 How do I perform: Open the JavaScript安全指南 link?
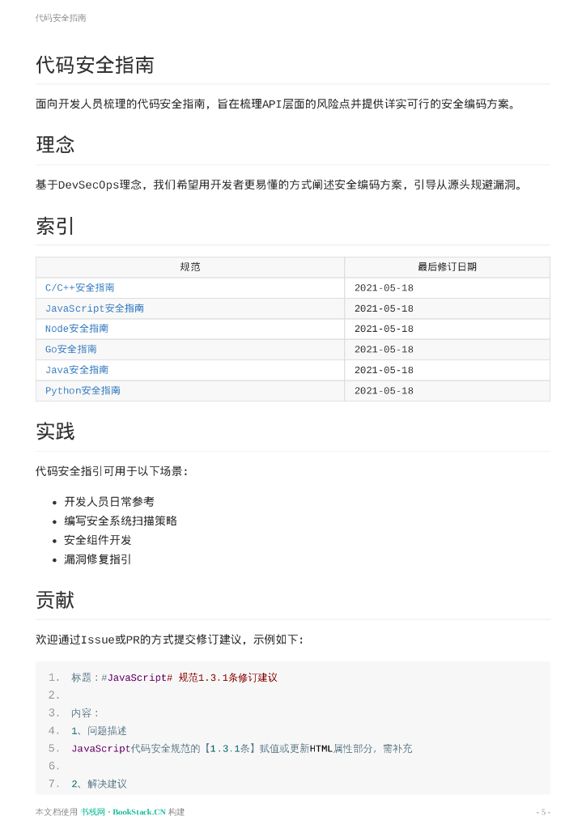[x=95, y=308]
